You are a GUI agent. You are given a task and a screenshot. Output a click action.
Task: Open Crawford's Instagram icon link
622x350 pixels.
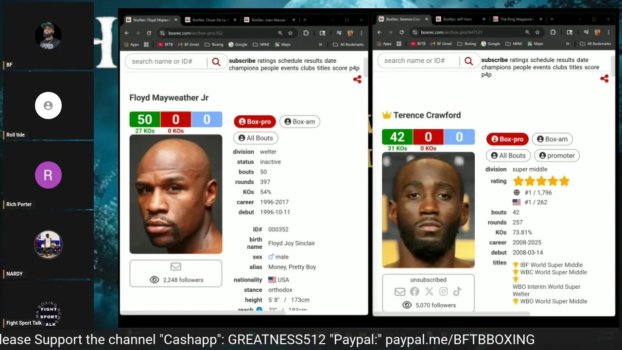(x=443, y=292)
